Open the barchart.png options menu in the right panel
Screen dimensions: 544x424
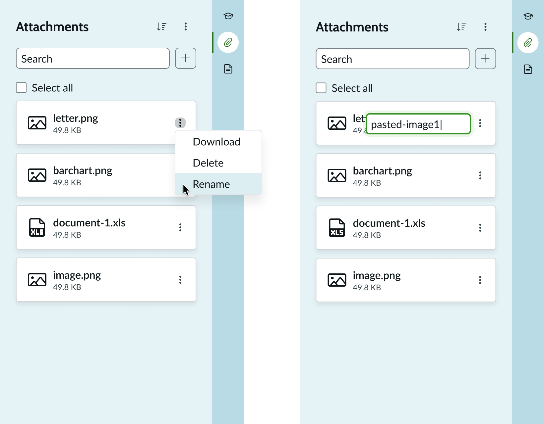click(480, 175)
